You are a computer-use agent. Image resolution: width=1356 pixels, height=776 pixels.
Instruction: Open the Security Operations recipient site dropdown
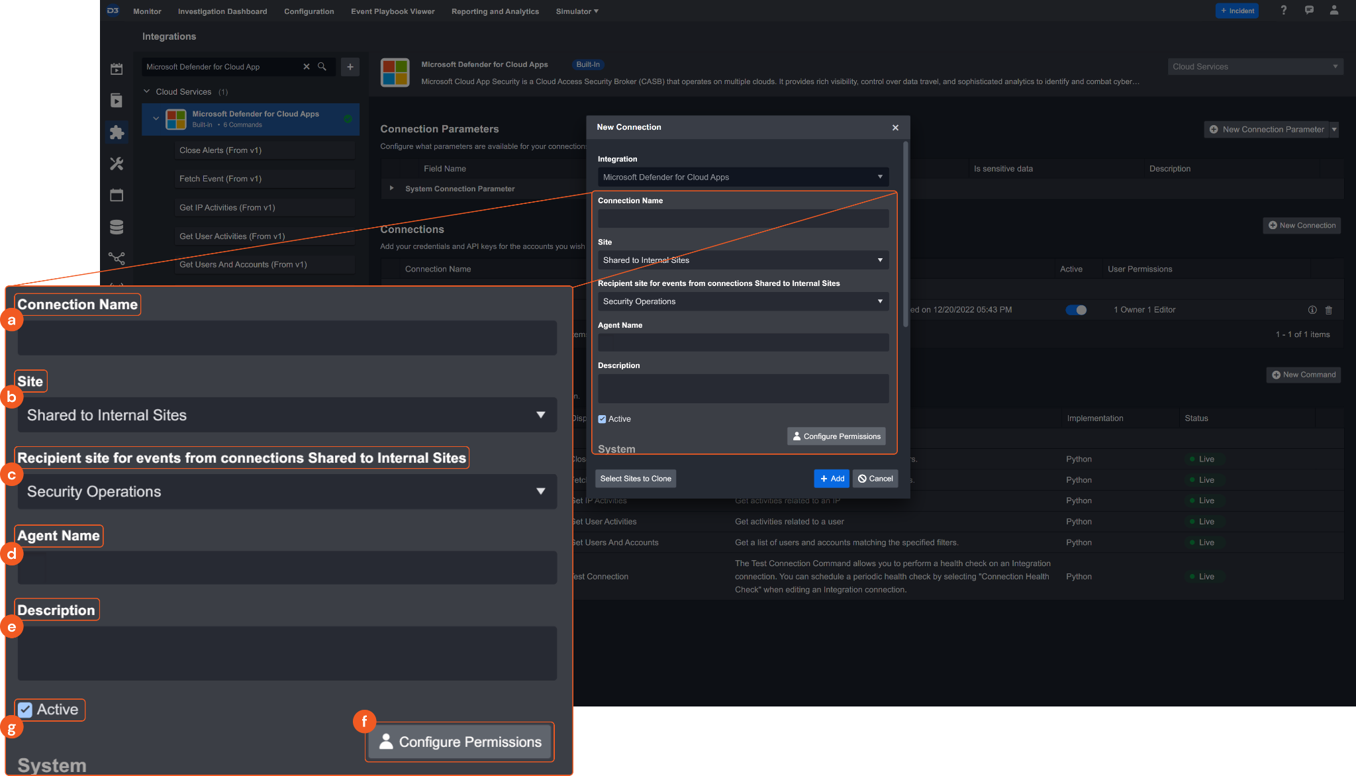[x=743, y=301]
